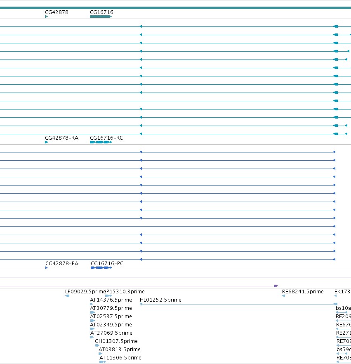
Task: Select the IP15310.3prime EST label
Action: click(125, 292)
